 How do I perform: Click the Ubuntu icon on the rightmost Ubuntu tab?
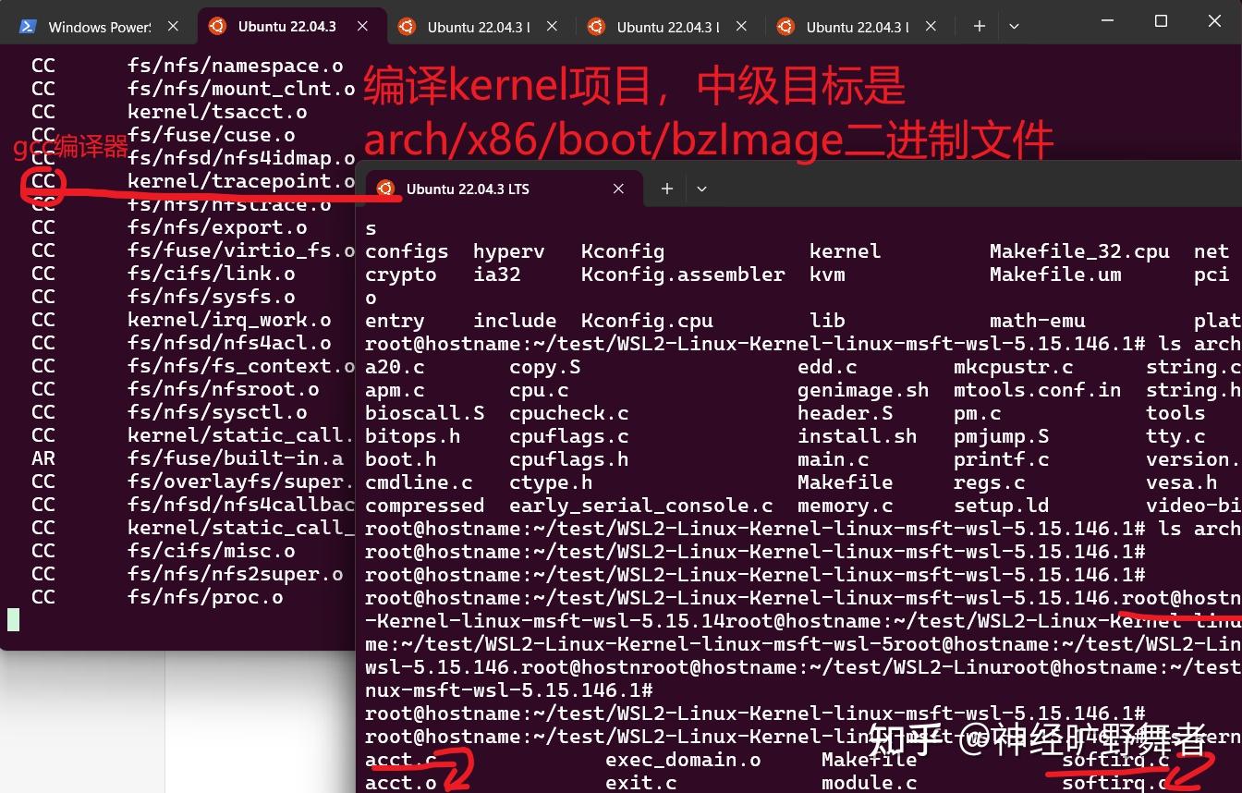point(785,27)
